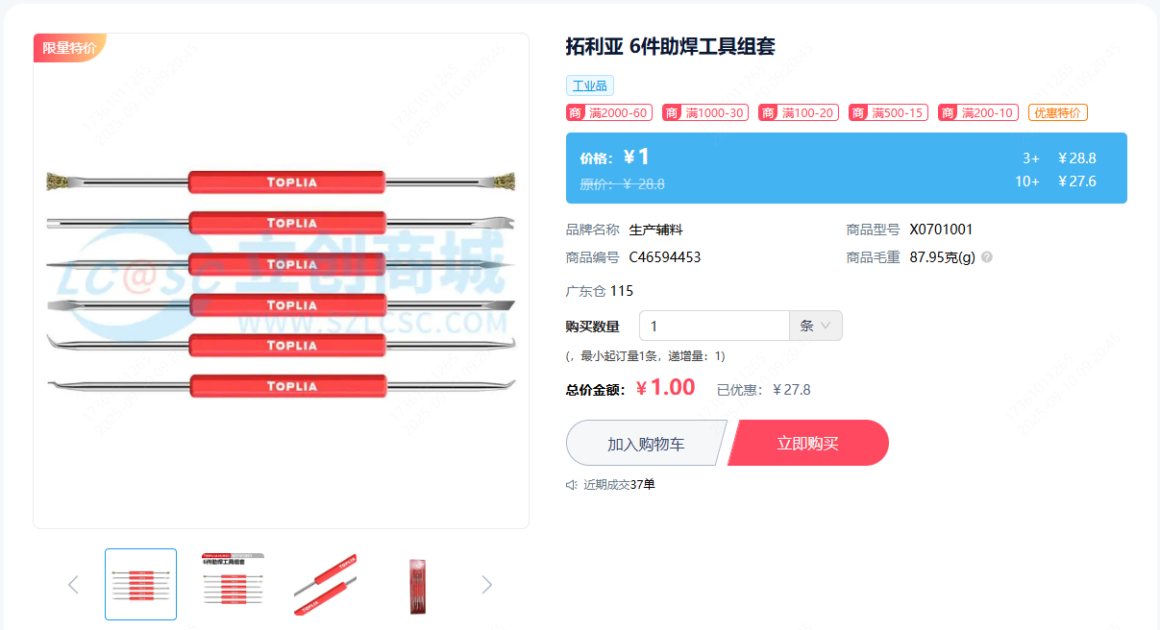Viewport: 1160px width, 630px height.
Task: Open the 条 unit dropdown
Action: pos(816,326)
